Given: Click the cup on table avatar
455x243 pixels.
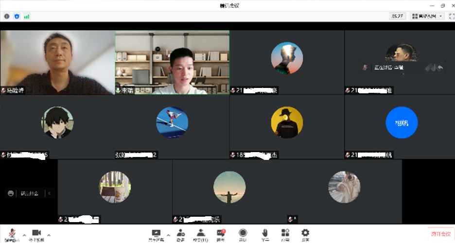Looking at the screenshot, I should tap(115, 187).
